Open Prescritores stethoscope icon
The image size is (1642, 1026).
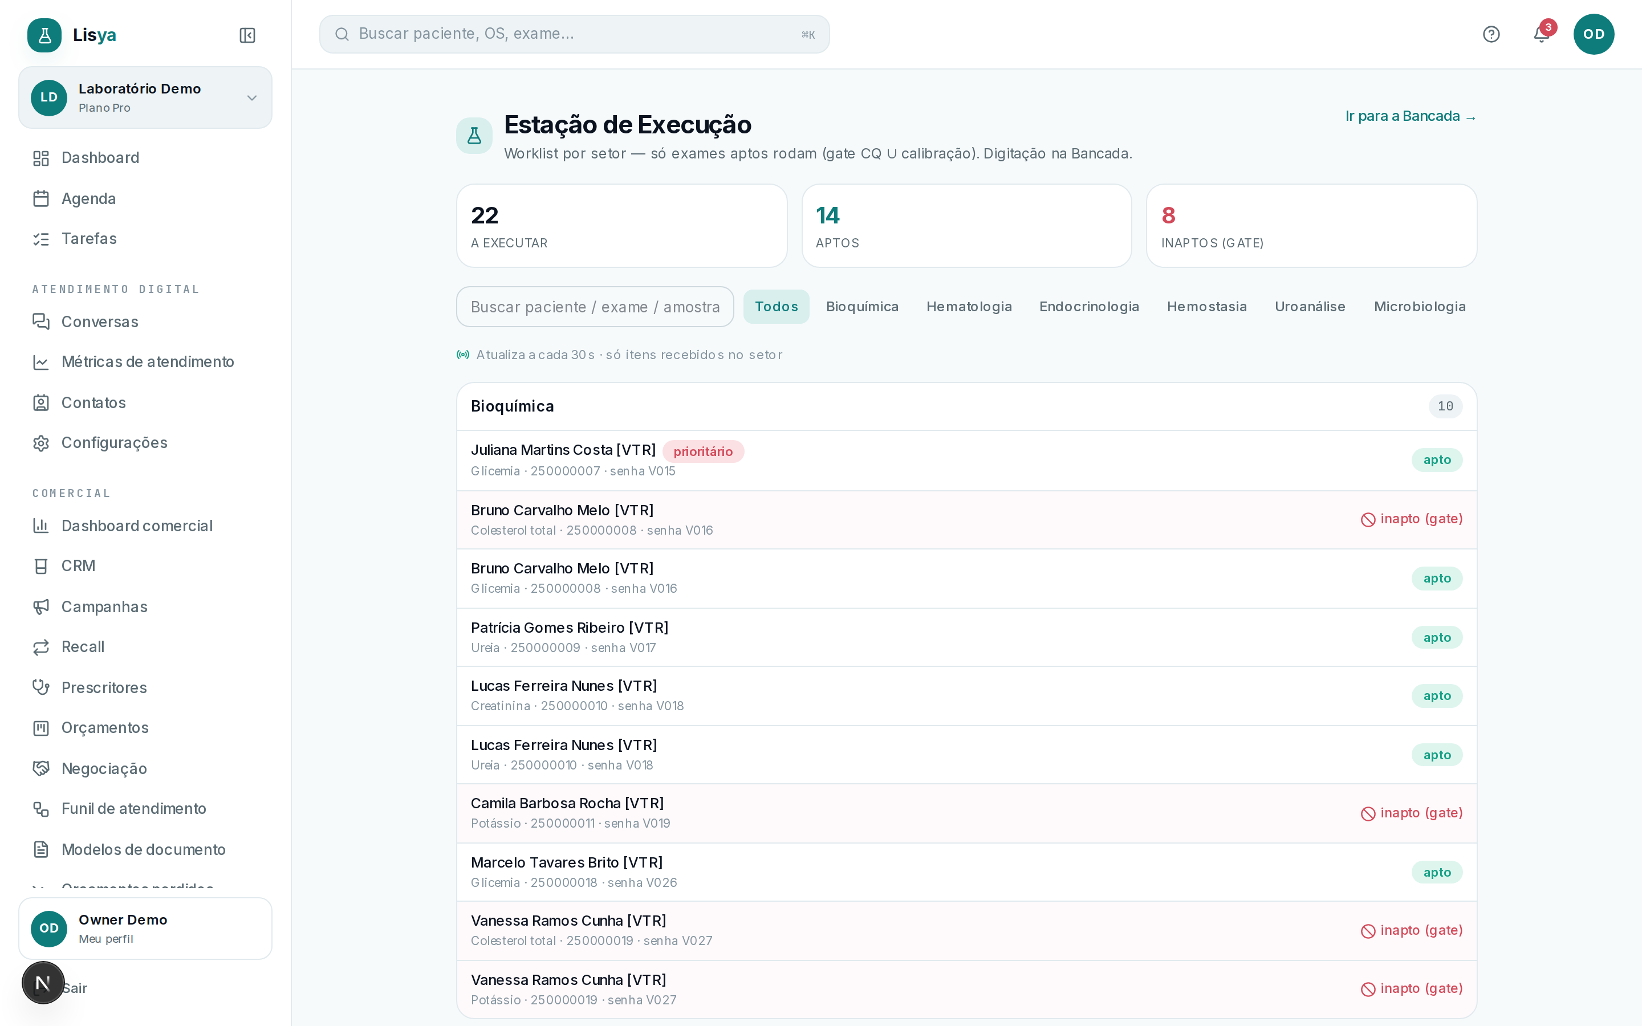pyautogui.click(x=42, y=687)
